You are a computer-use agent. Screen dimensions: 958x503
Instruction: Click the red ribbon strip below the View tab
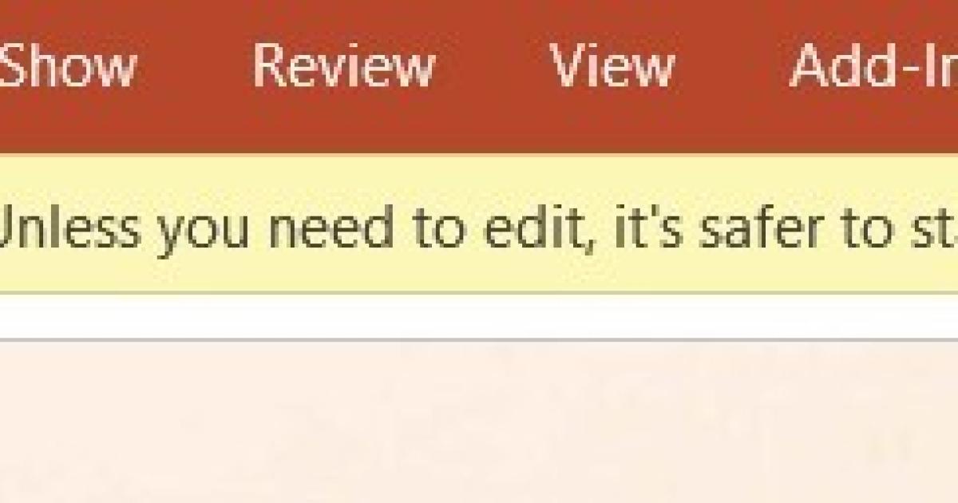click(612, 124)
